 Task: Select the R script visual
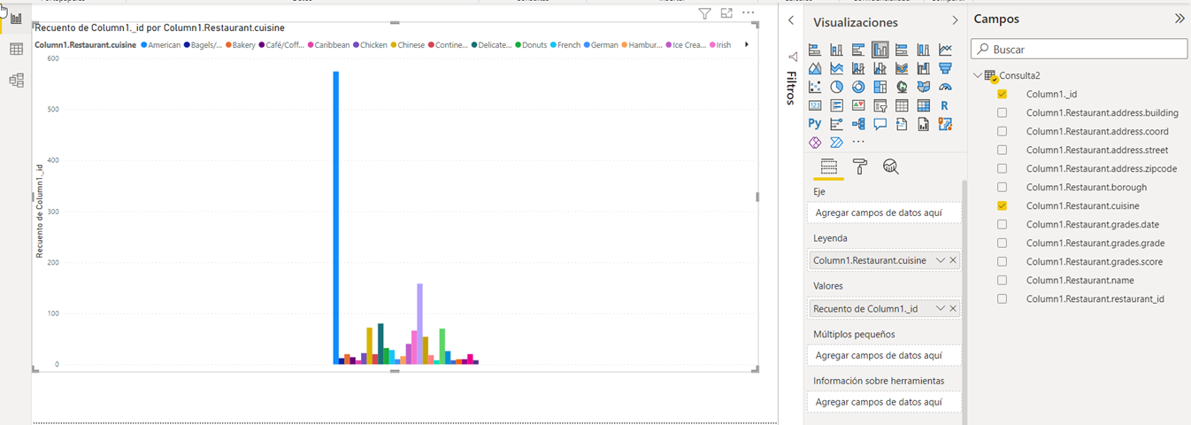point(945,105)
